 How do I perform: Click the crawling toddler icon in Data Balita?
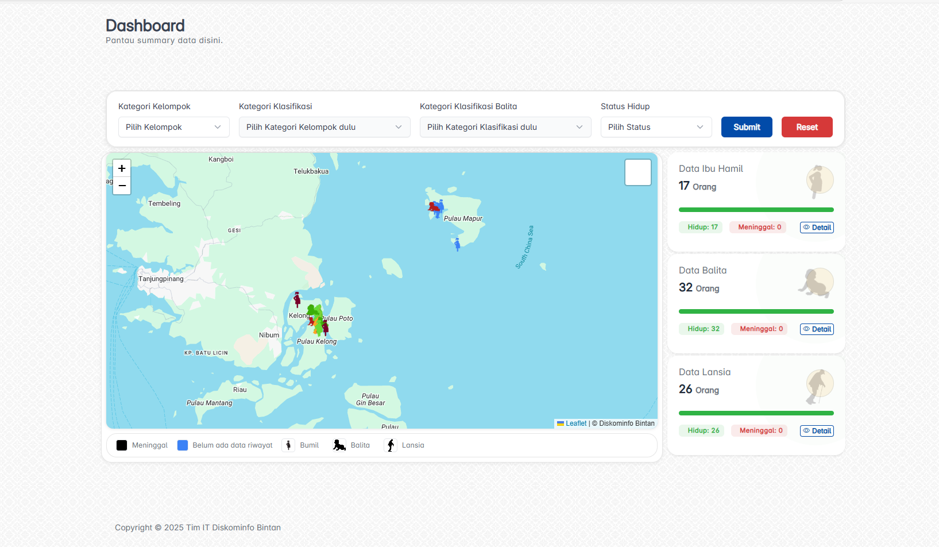(x=816, y=283)
